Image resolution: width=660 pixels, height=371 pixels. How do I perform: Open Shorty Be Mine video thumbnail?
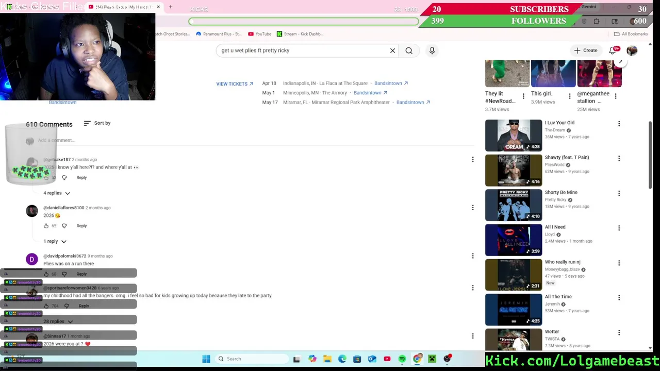(x=514, y=205)
